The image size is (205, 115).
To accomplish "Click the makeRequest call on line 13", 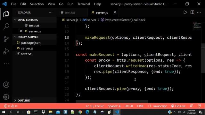I will (97, 38).
